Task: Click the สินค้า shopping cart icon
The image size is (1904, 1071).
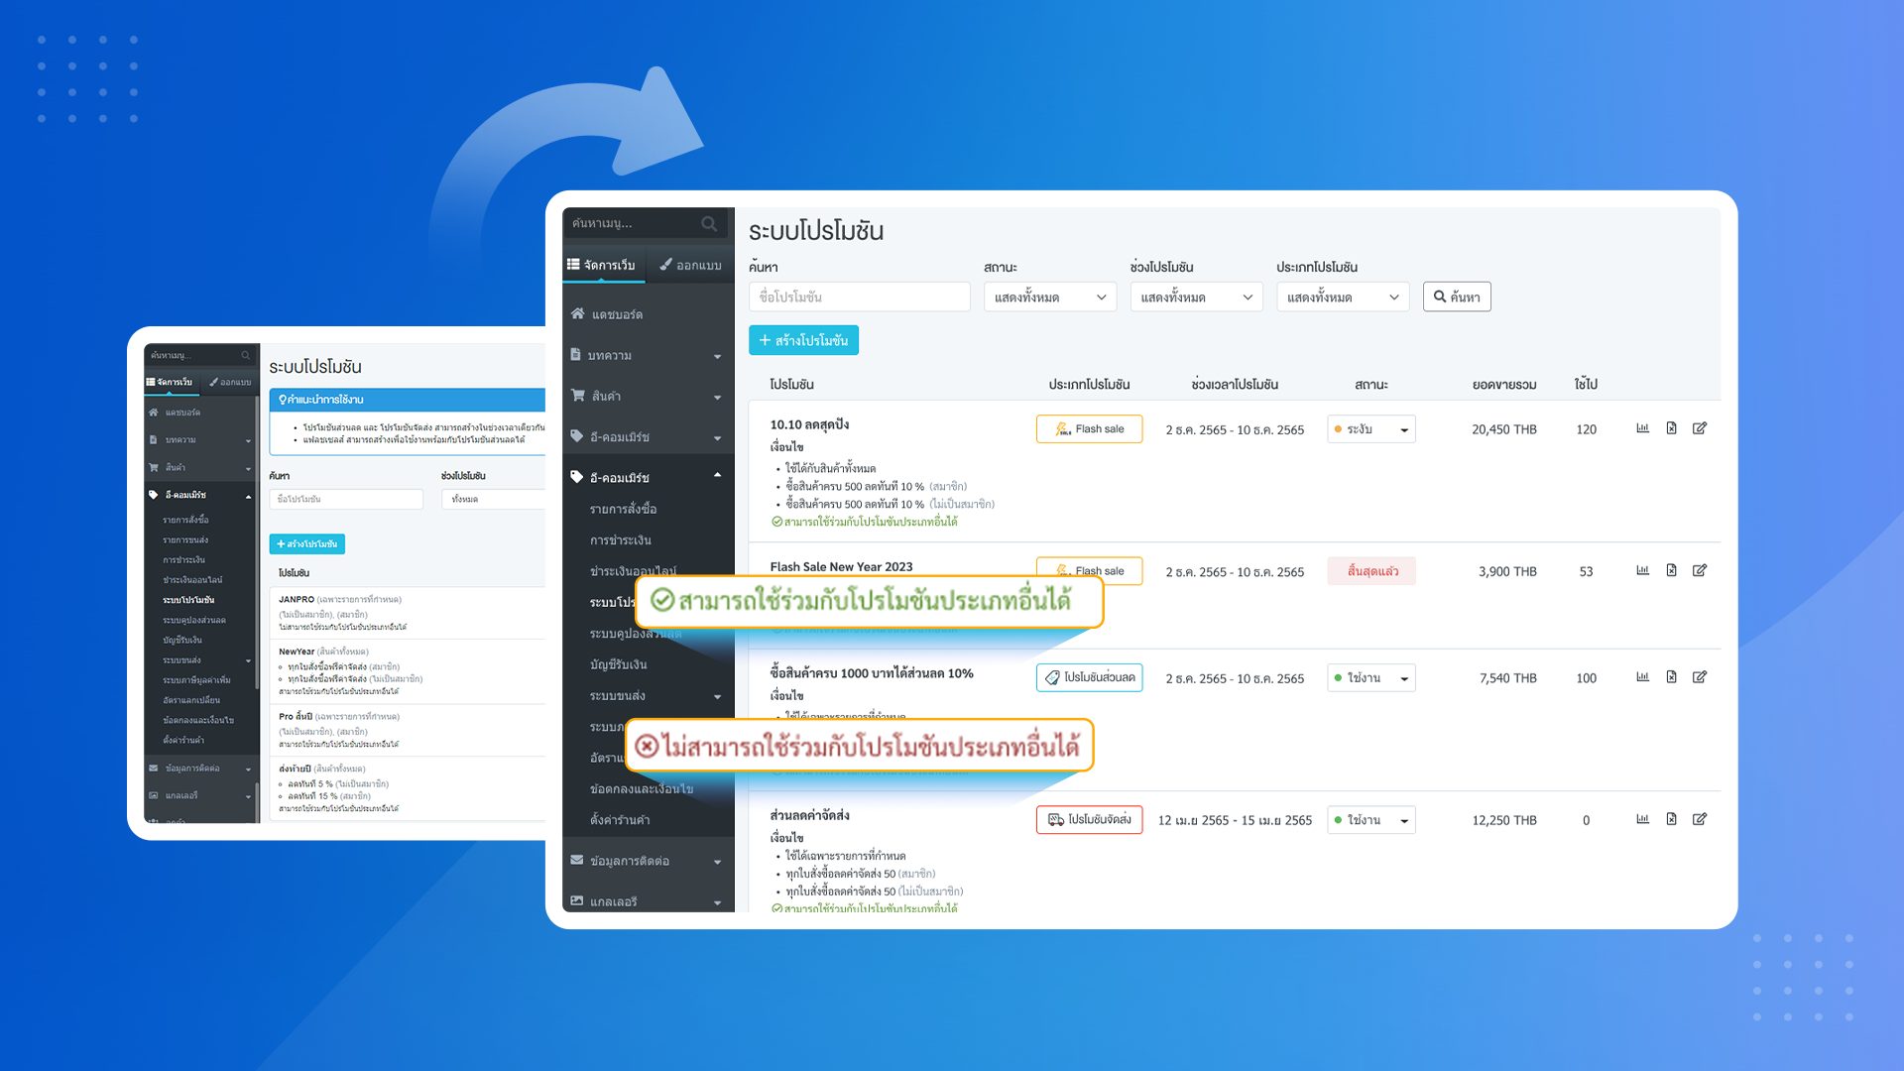Action: [x=579, y=396]
